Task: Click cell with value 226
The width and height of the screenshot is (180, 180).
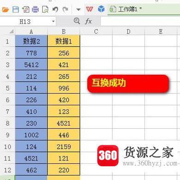Action: pyautogui.click(x=31, y=100)
